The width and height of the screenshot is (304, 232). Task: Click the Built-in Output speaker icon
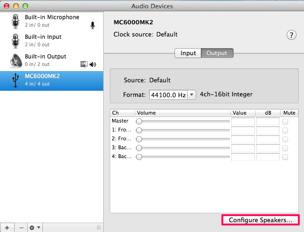(15, 60)
